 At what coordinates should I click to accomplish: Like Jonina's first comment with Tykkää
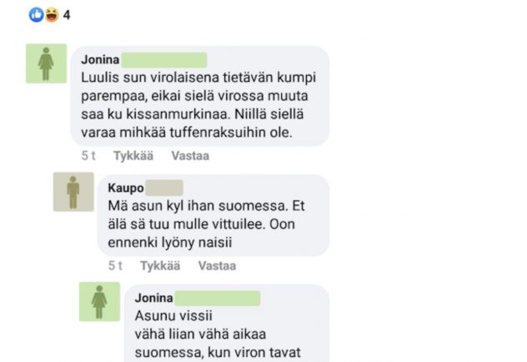pyautogui.click(x=133, y=156)
